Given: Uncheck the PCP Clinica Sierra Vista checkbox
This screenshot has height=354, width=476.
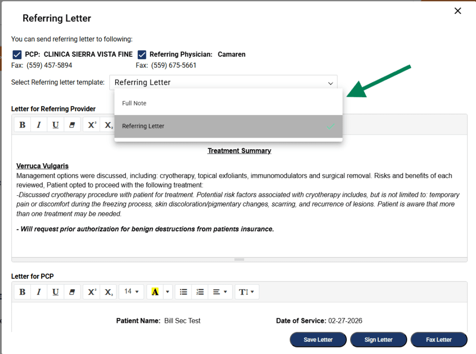Looking at the screenshot, I should tap(17, 54).
